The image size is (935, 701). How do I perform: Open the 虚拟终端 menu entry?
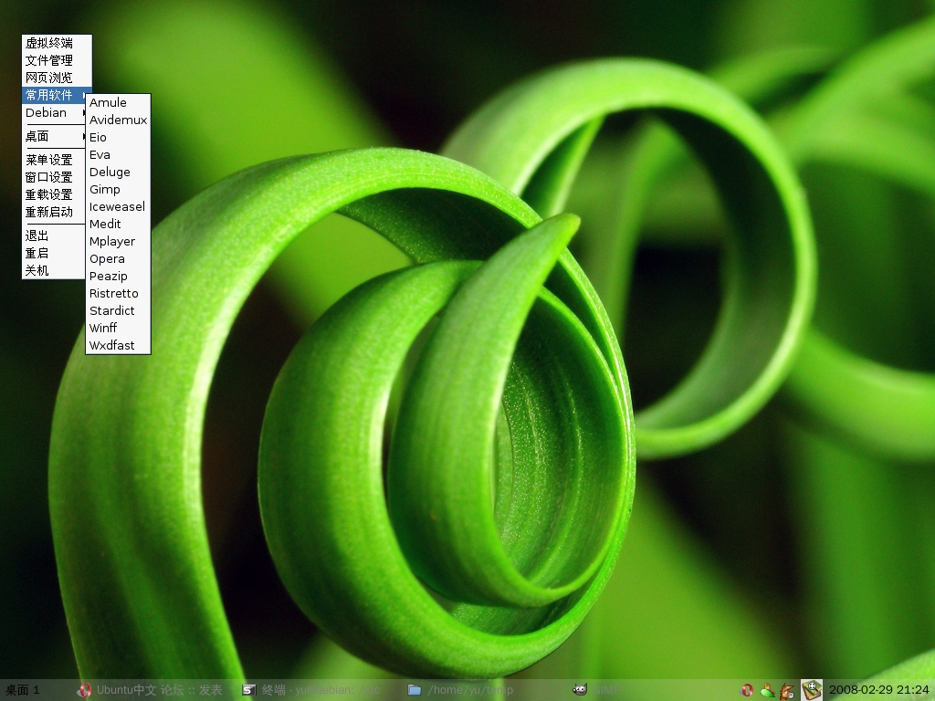pos(57,43)
